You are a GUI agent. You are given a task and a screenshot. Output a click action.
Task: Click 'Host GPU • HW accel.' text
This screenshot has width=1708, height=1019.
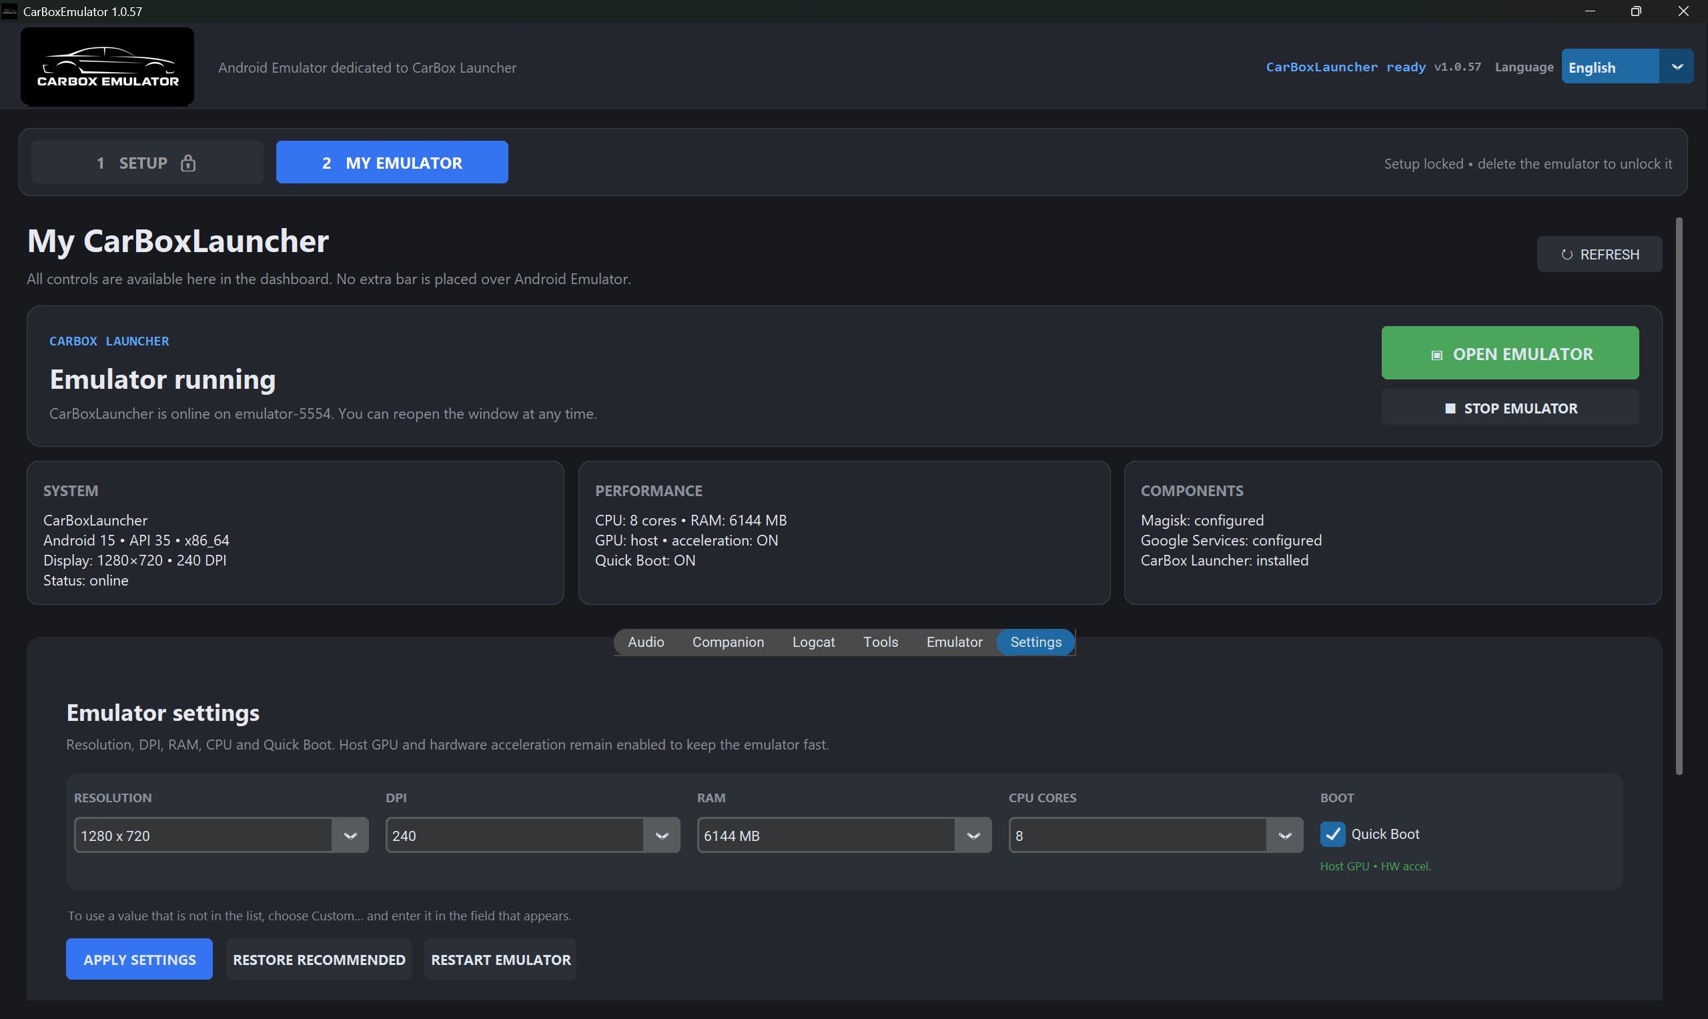[1375, 866]
